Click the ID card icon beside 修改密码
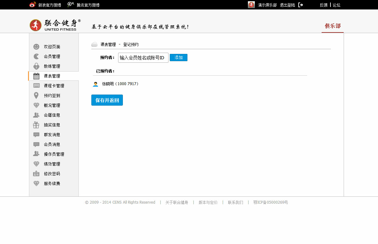 pos(37,174)
